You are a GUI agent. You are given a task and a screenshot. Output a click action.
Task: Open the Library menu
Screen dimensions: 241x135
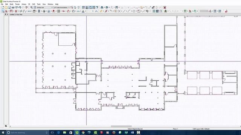point(24,4)
